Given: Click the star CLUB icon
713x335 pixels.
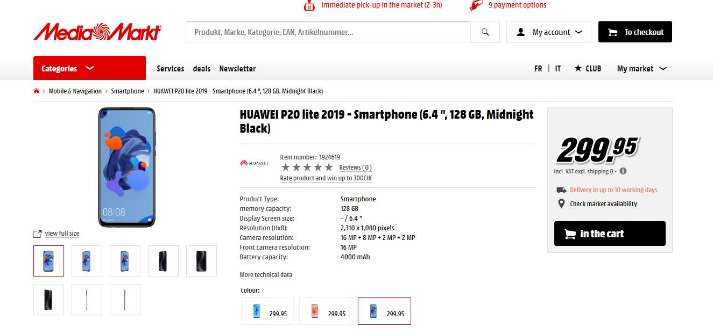Looking at the screenshot, I should [x=578, y=68].
